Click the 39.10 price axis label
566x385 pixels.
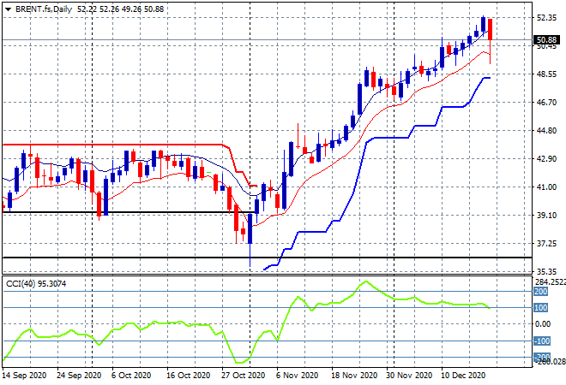[546, 215]
